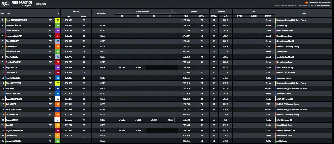Select rider Johann ZARCO
The height and width of the screenshot is (144, 334).
(12, 120)
